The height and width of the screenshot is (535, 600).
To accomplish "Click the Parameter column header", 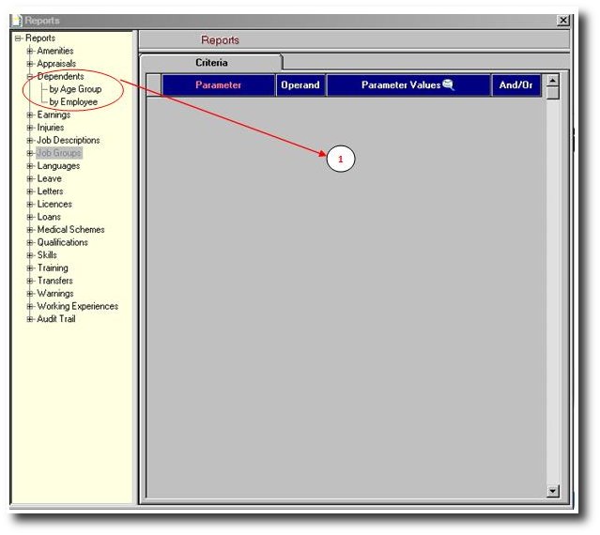I will pyautogui.click(x=218, y=85).
